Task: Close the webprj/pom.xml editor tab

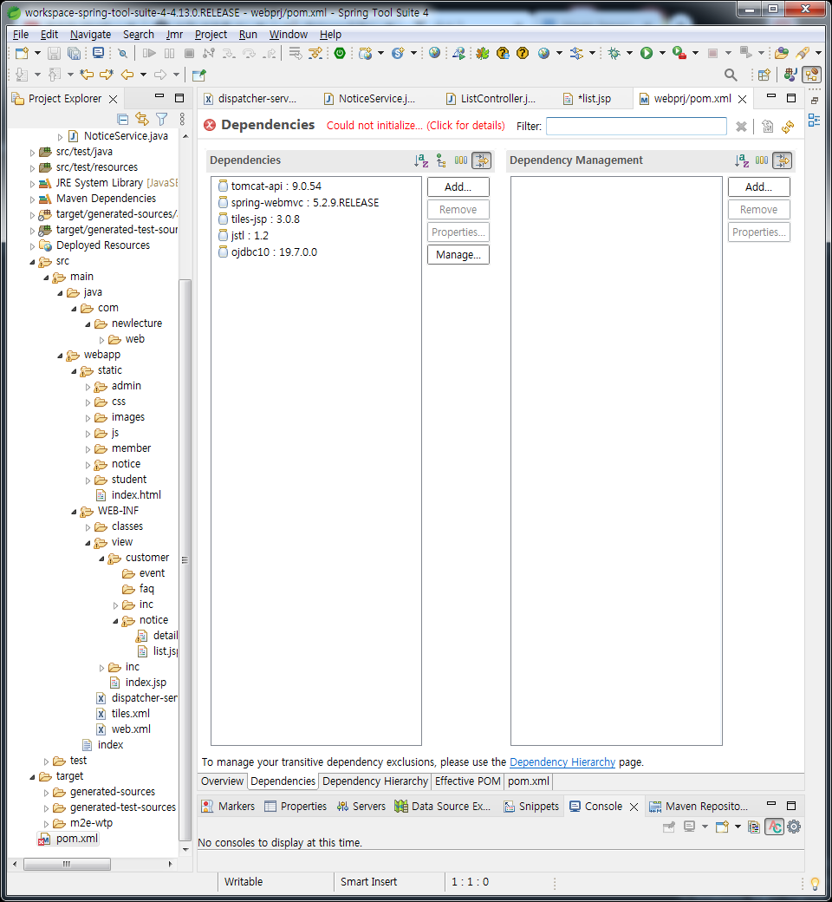Action: click(x=743, y=99)
